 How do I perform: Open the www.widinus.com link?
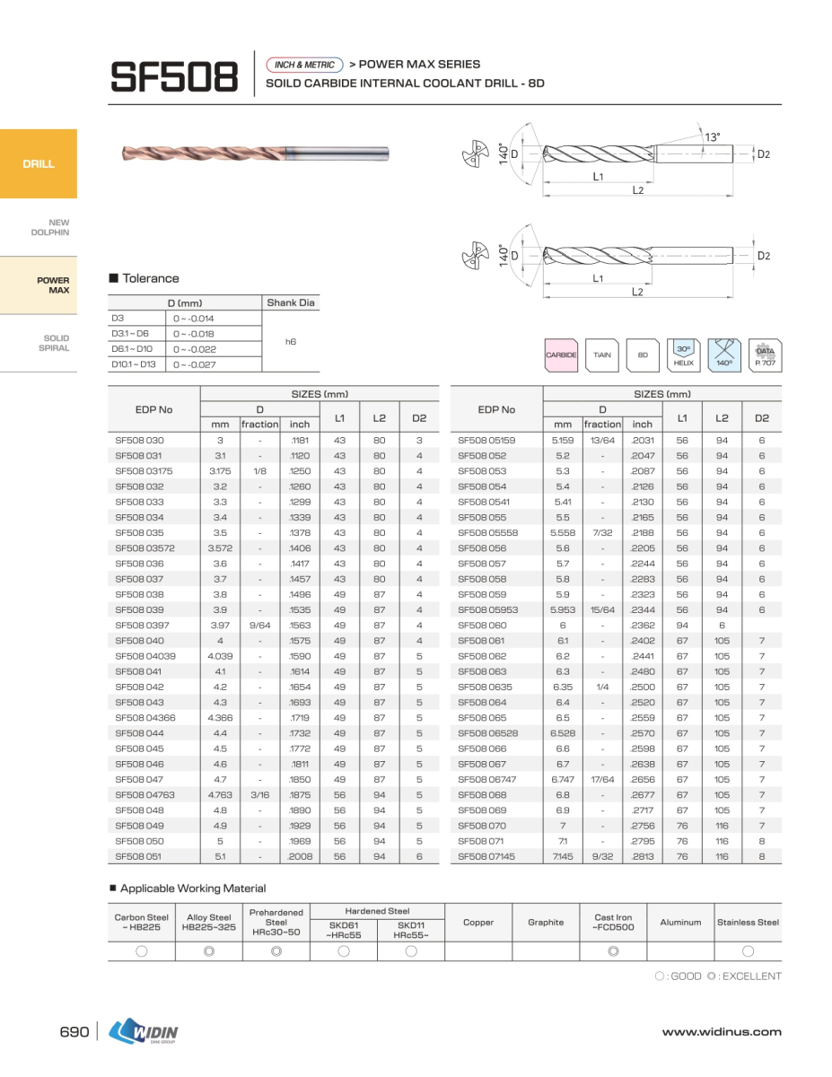pyautogui.click(x=722, y=1032)
